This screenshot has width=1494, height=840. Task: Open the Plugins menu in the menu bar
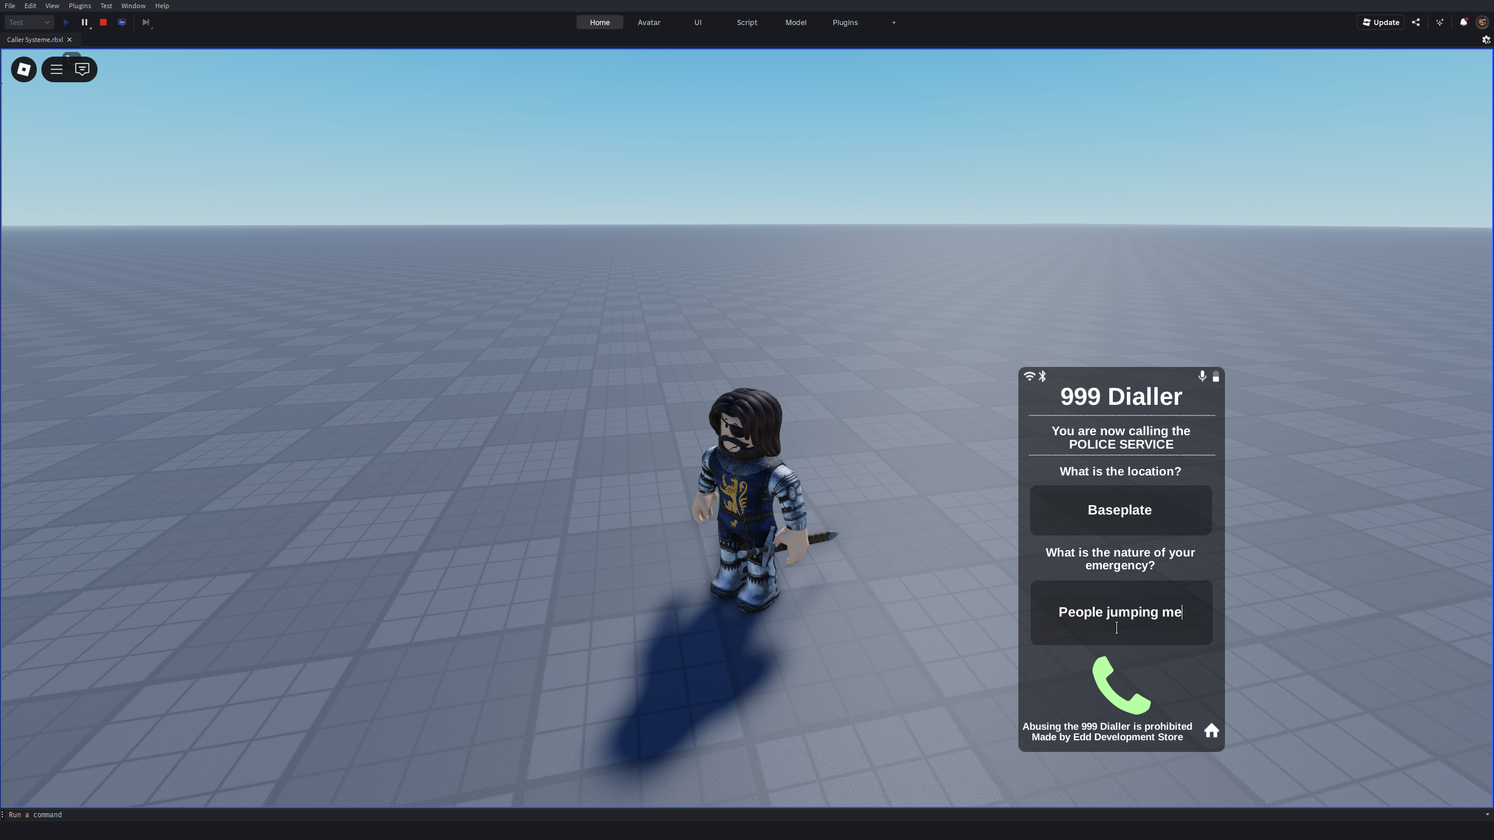point(79,6)
